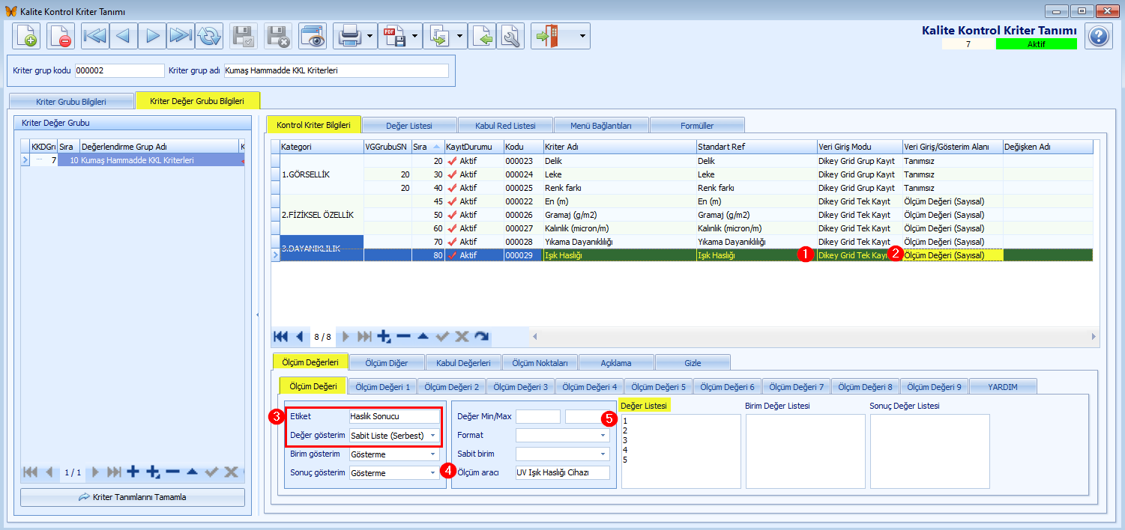The width and height of the screenshot is (1125, 530).
Task: Open the exit door dropdown arrow
Action: (x=582, y=36)
